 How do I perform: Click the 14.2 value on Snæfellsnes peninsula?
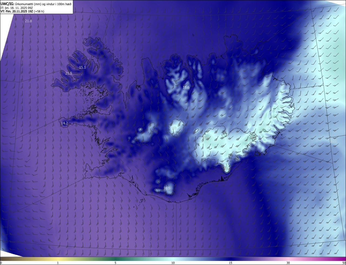click(x=64, y=123)
